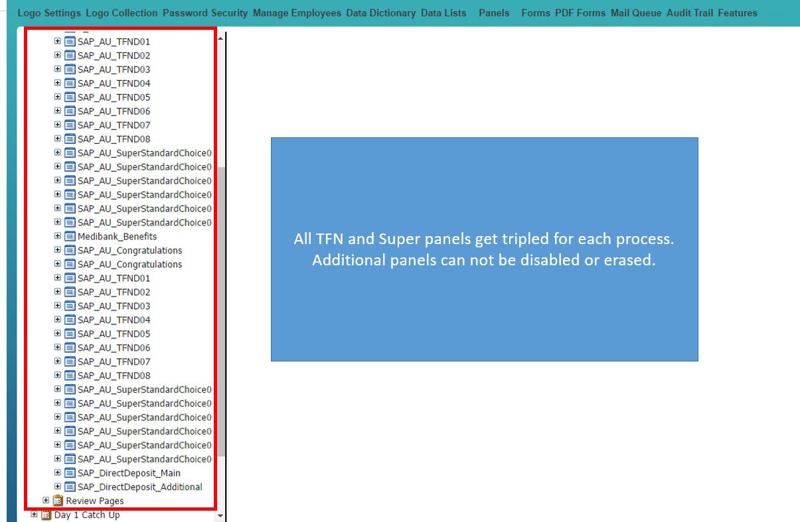
Task: Select the Review Pages label
Action: click(x=95, y=501)
